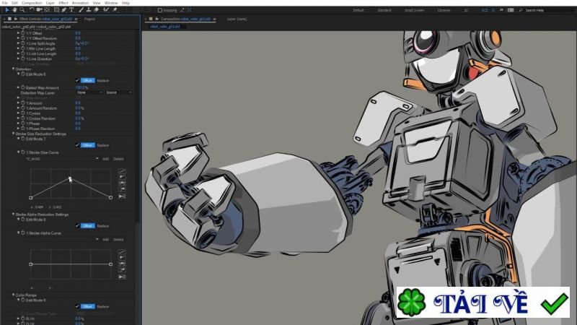The height and width of the screenshot is (325, 577).
Task: Click stopwatch icon beside Baked Map Amount
Action: 22,87
